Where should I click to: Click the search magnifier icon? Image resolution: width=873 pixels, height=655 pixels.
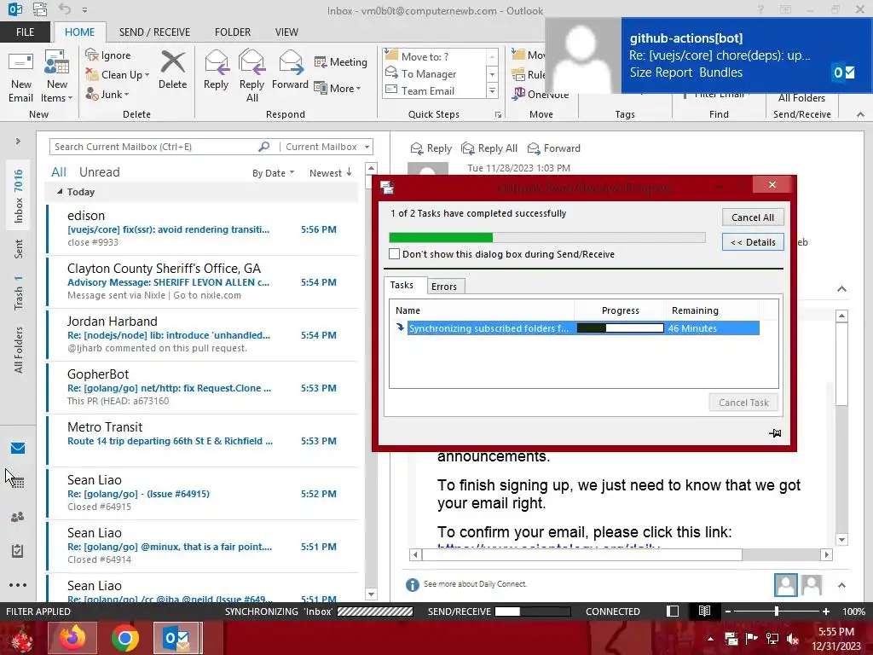(x=264, y=147)
